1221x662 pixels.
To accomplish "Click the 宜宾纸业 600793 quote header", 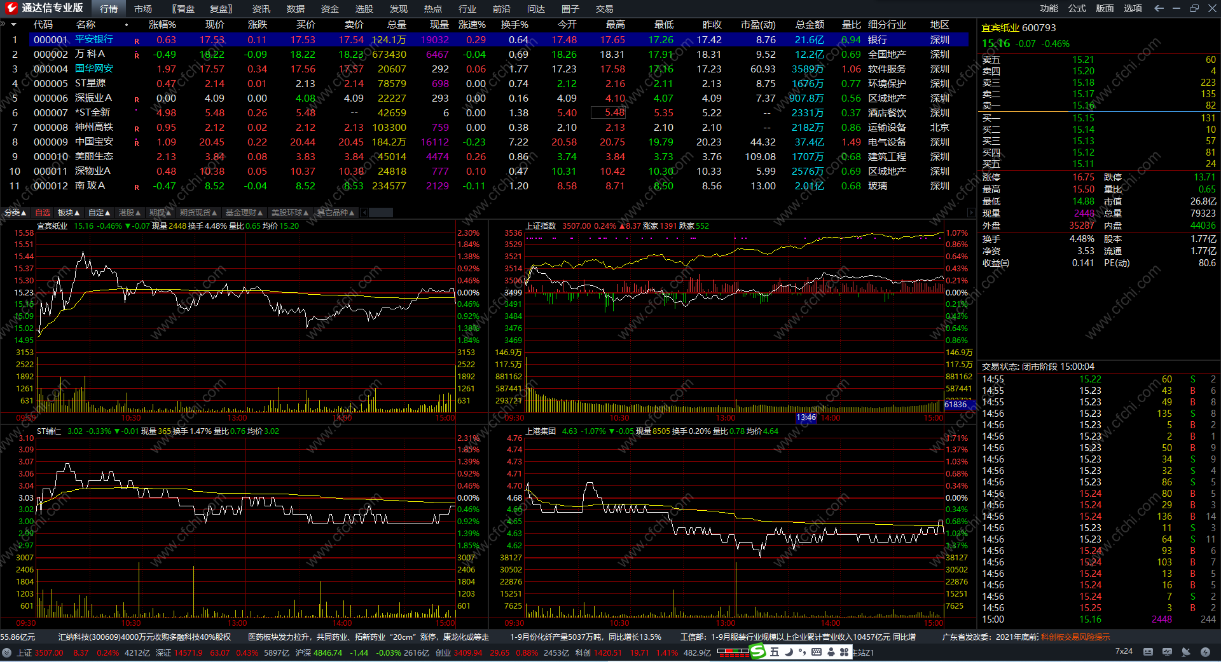I will click(1019, 28).
